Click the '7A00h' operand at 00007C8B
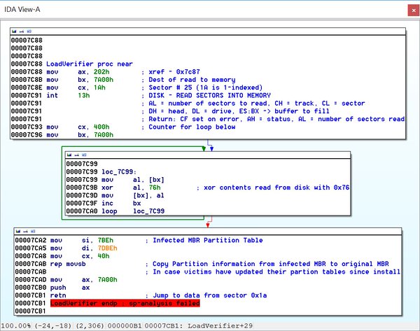This screenshot has width=420, height=331. click(x=104, y=80)
